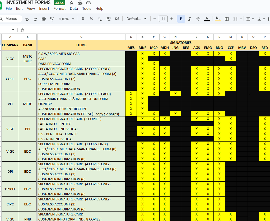
Task: Open vertical align dropdown
Action: (261, 19)
